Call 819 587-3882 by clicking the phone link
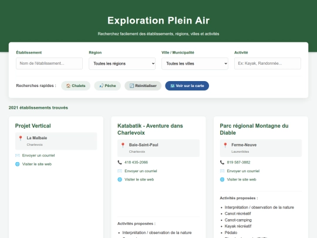This screenshot has width=317, height=238. [x=238, y=162]
